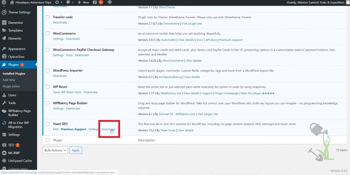Viewport: 350px width, 175px height.
Task: Click the WP Reset five-star rating
Action: tap(268, 93)
